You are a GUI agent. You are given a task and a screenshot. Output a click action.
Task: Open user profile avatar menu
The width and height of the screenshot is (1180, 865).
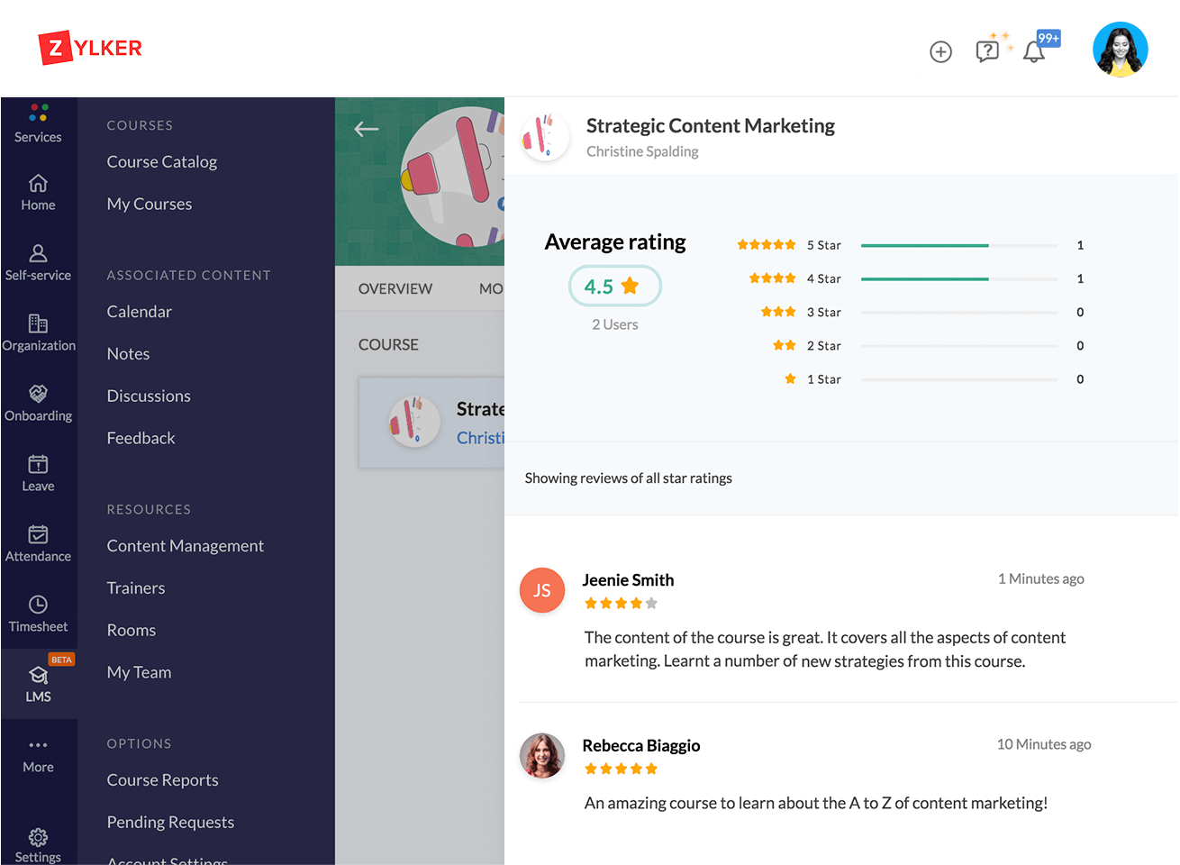(x=1120, y=50)
